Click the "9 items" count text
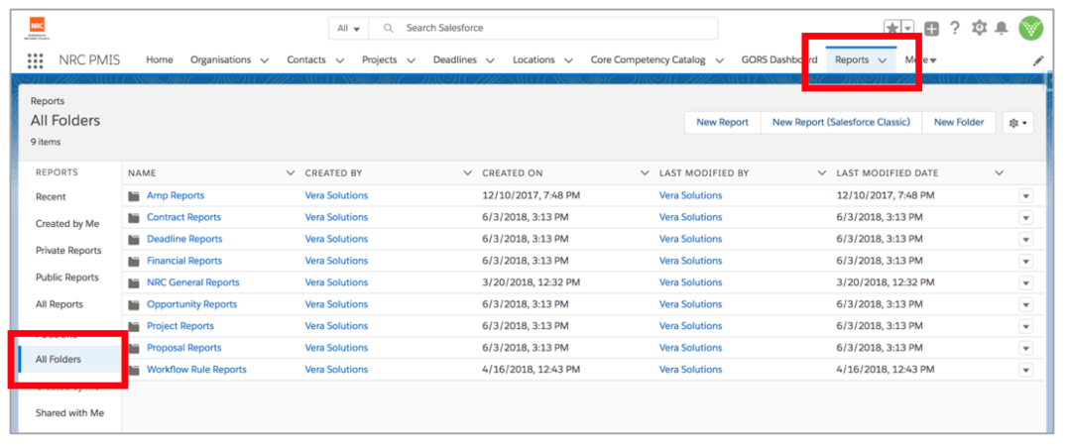This screenshot has width=1069, height=448. tap(46, 143)
